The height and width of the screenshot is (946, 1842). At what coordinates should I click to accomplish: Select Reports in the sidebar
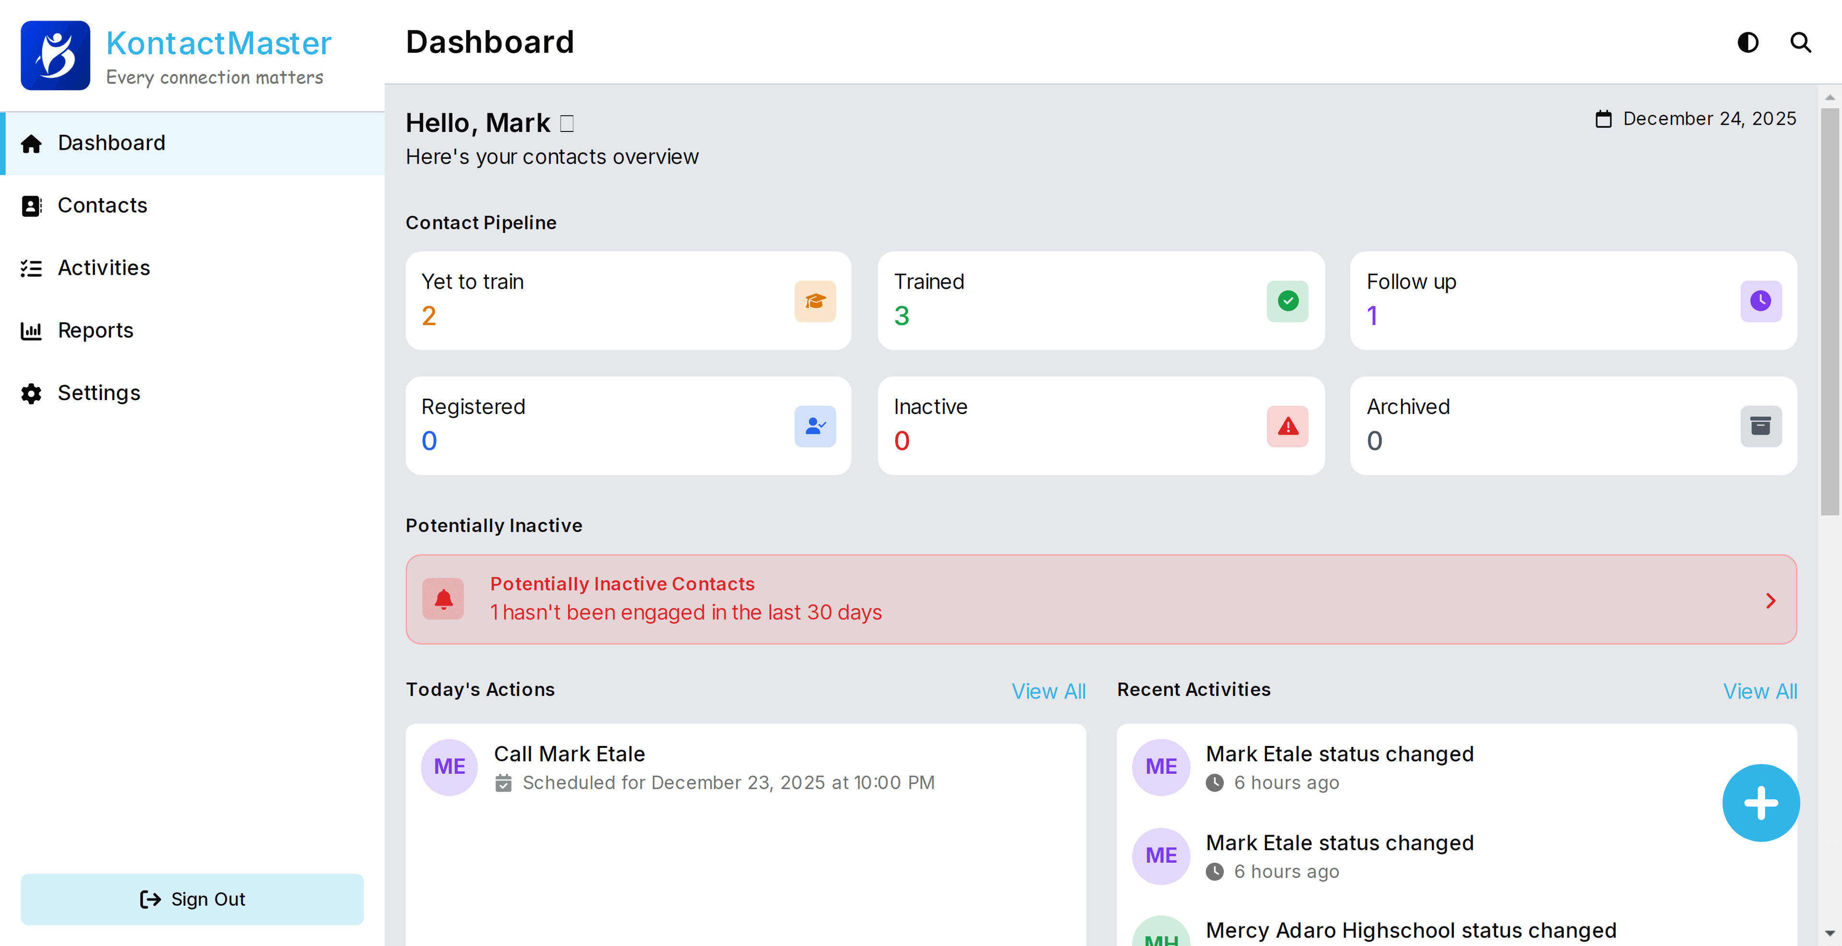click(x=96, y=331)
